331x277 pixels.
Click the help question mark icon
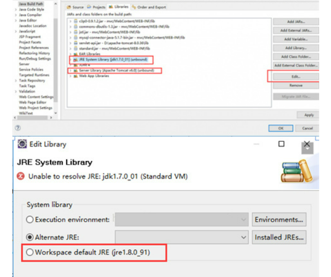click(x=18, y=128)
